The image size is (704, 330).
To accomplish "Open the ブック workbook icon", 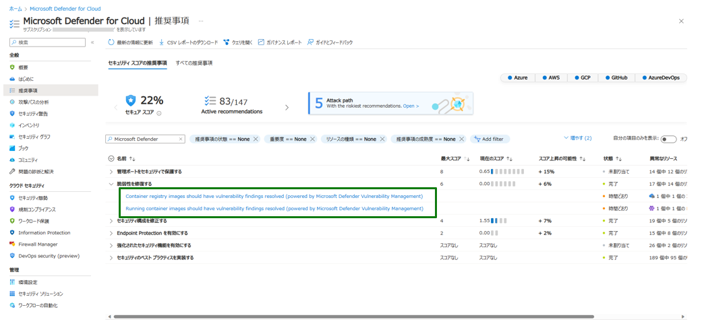I will pos(13,148).
